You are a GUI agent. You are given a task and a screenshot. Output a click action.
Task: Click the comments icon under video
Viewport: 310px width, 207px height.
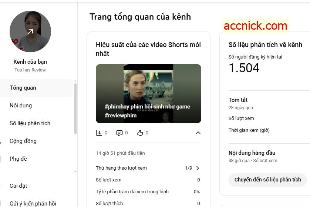click(119, 133)
